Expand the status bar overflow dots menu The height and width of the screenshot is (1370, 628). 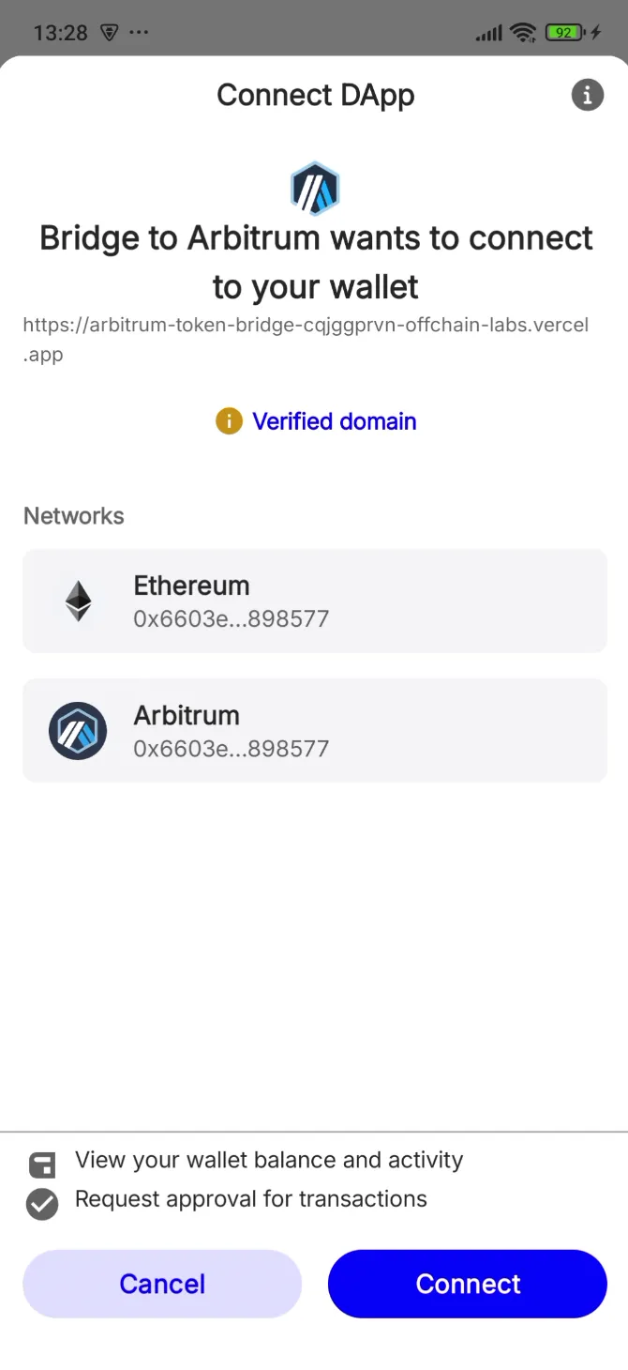coord(139,33)
